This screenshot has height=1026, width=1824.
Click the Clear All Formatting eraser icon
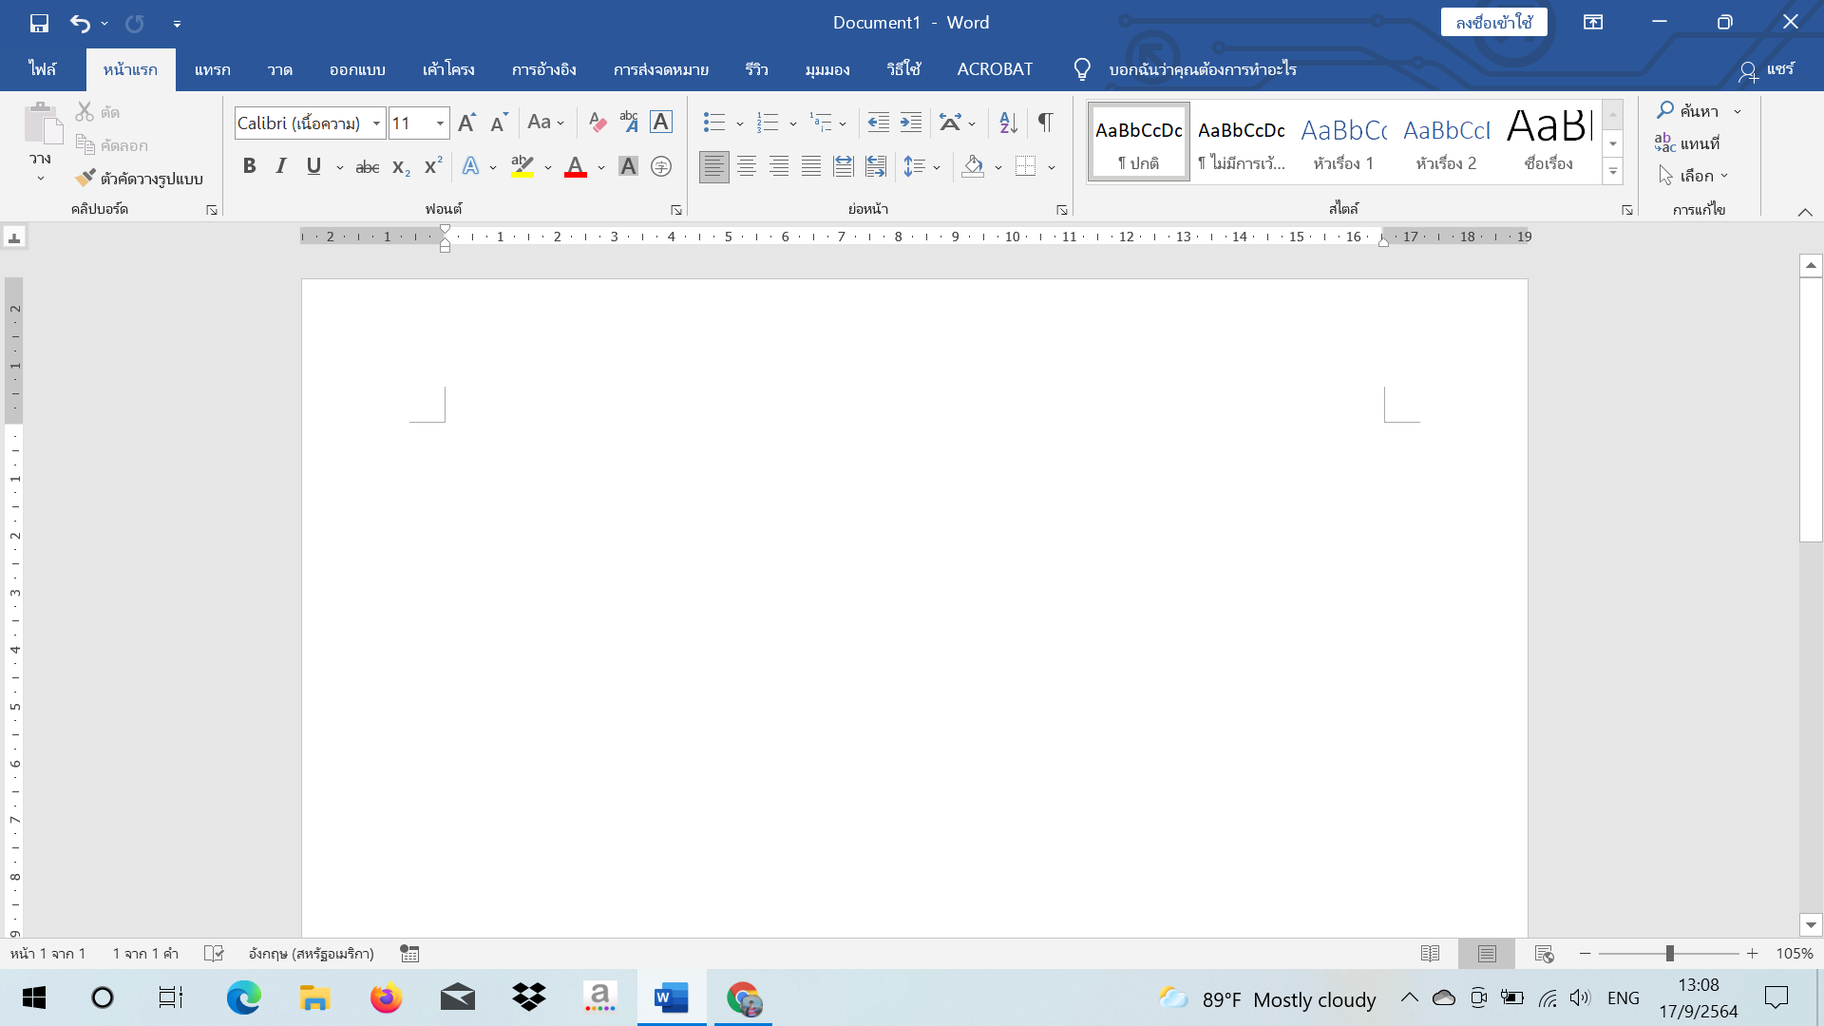tap(597, 123)
